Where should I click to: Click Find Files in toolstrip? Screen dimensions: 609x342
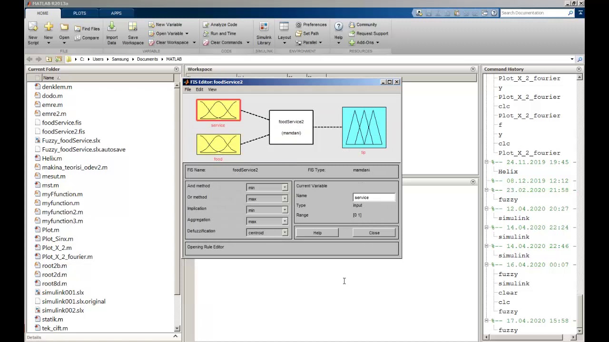click(x=87, y=28)
